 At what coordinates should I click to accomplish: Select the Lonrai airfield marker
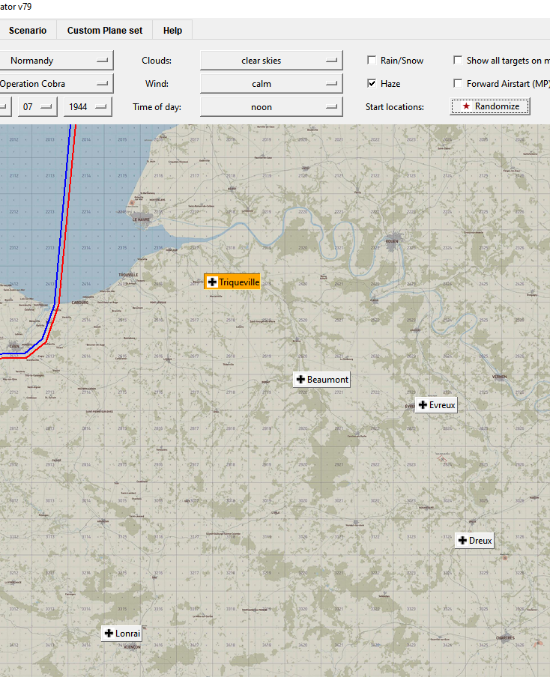(122, 634)
